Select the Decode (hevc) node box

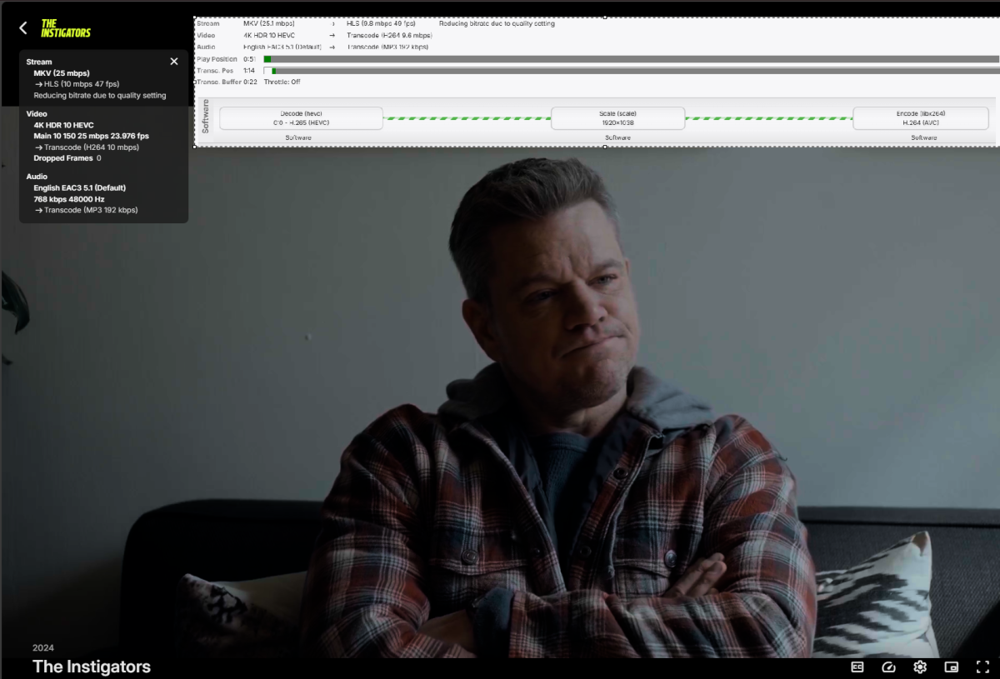point(301,117)
